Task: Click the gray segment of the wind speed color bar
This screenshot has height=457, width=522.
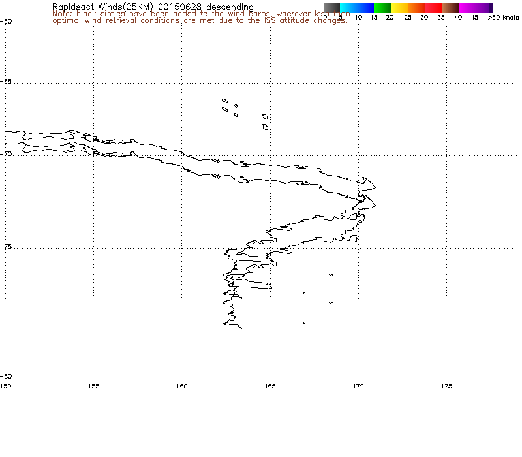Action: 332,8
